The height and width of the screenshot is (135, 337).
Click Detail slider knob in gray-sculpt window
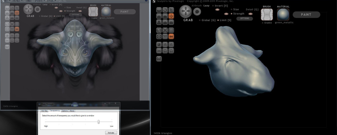click(x=250, y=14)
